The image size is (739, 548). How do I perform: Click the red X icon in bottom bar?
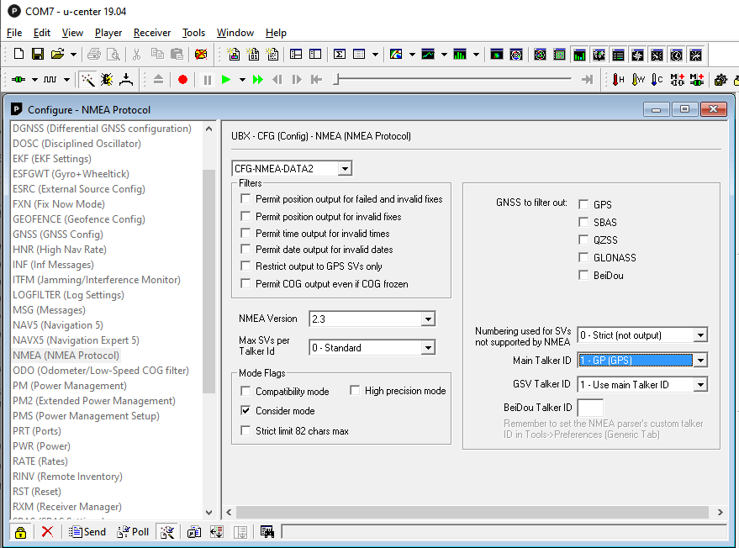point(47,532)
